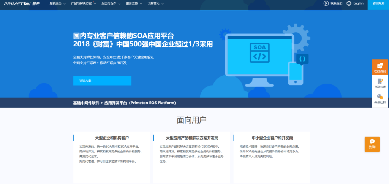This screenshot has height=184, width=389.
Task: Expand chevron next to 生态与合作
Action: [x=119, y=4]
